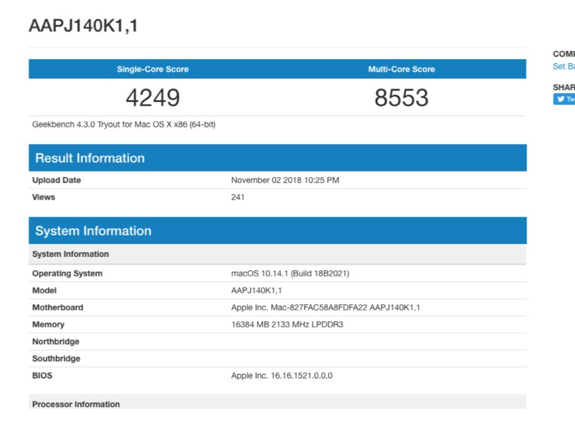
Task: Click the Model row label
Action: [44, 290]
